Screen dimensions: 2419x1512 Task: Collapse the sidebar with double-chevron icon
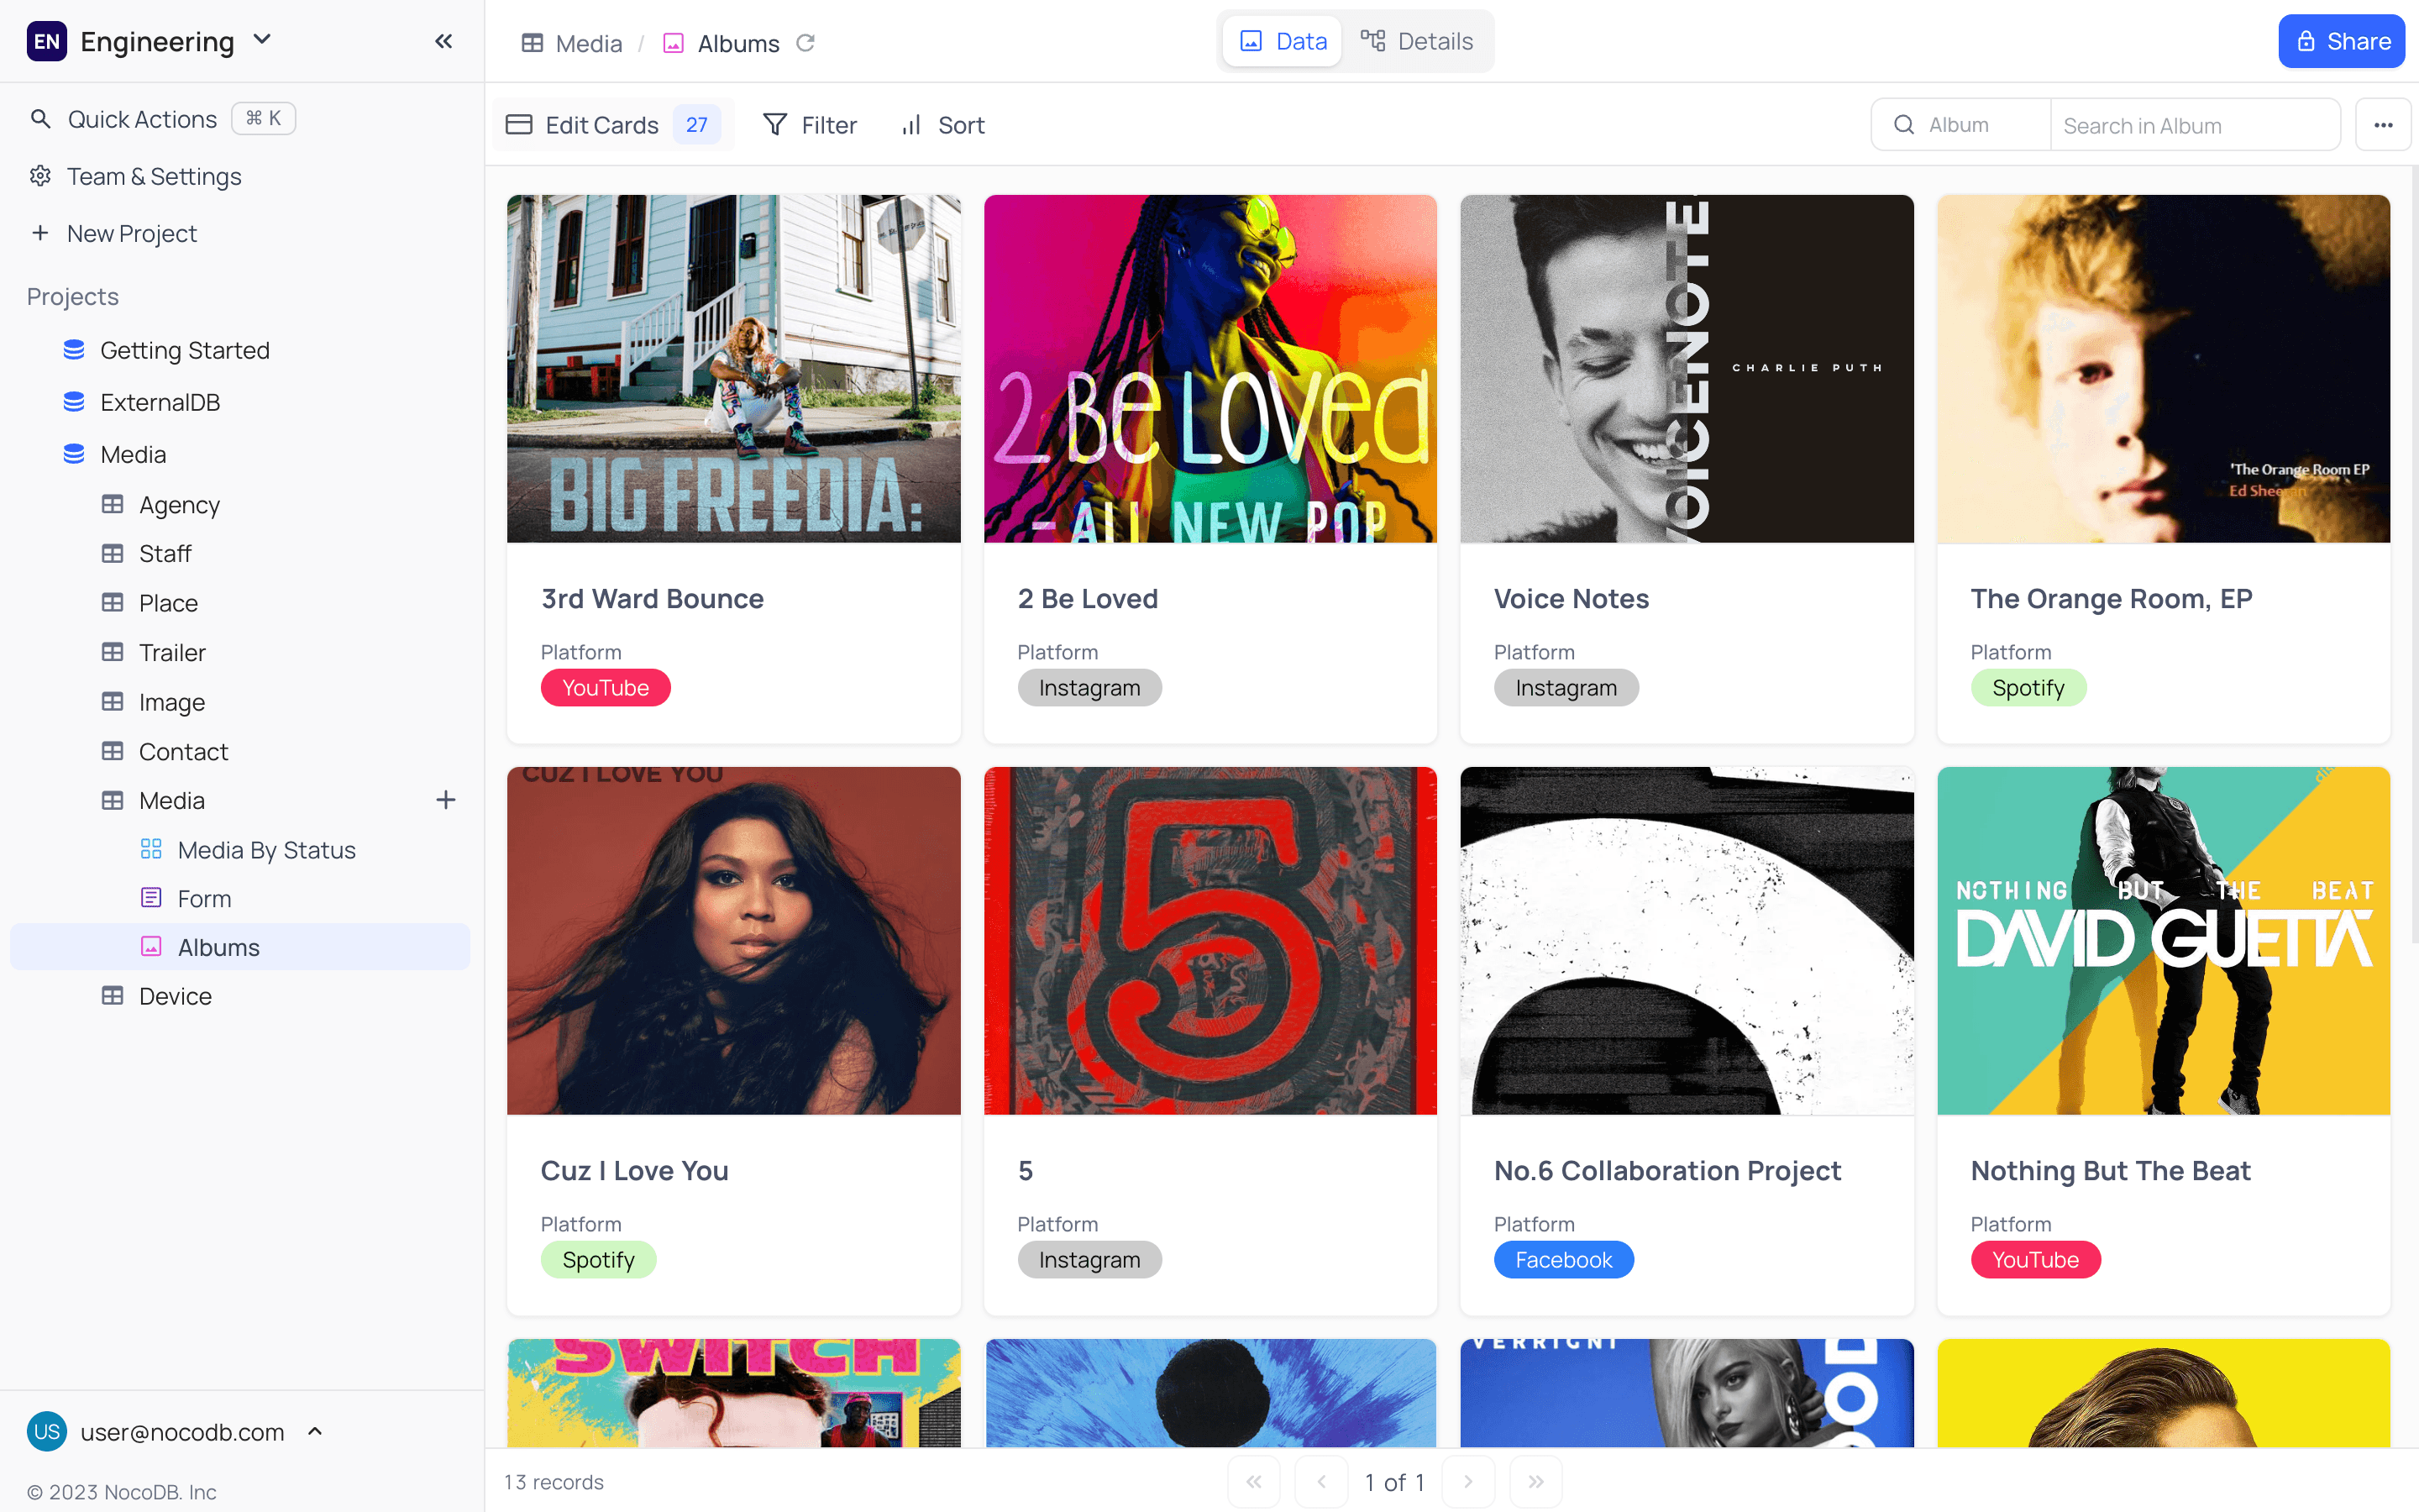pos(443,41)
